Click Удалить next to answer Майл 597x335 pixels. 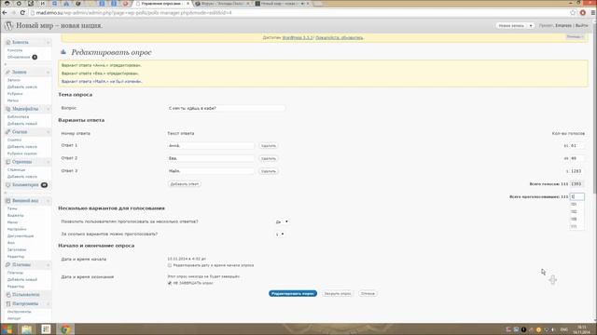click(269, 171)
